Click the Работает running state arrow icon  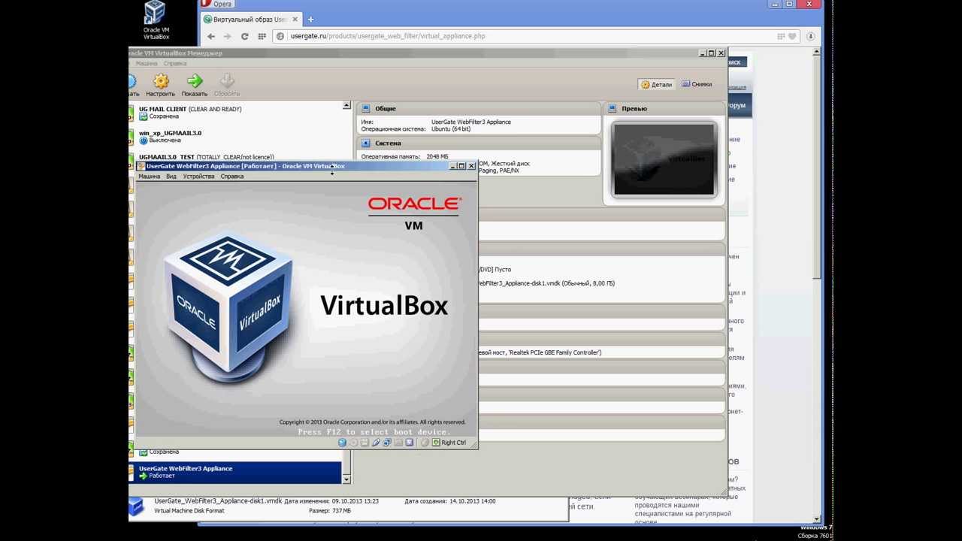143,476
